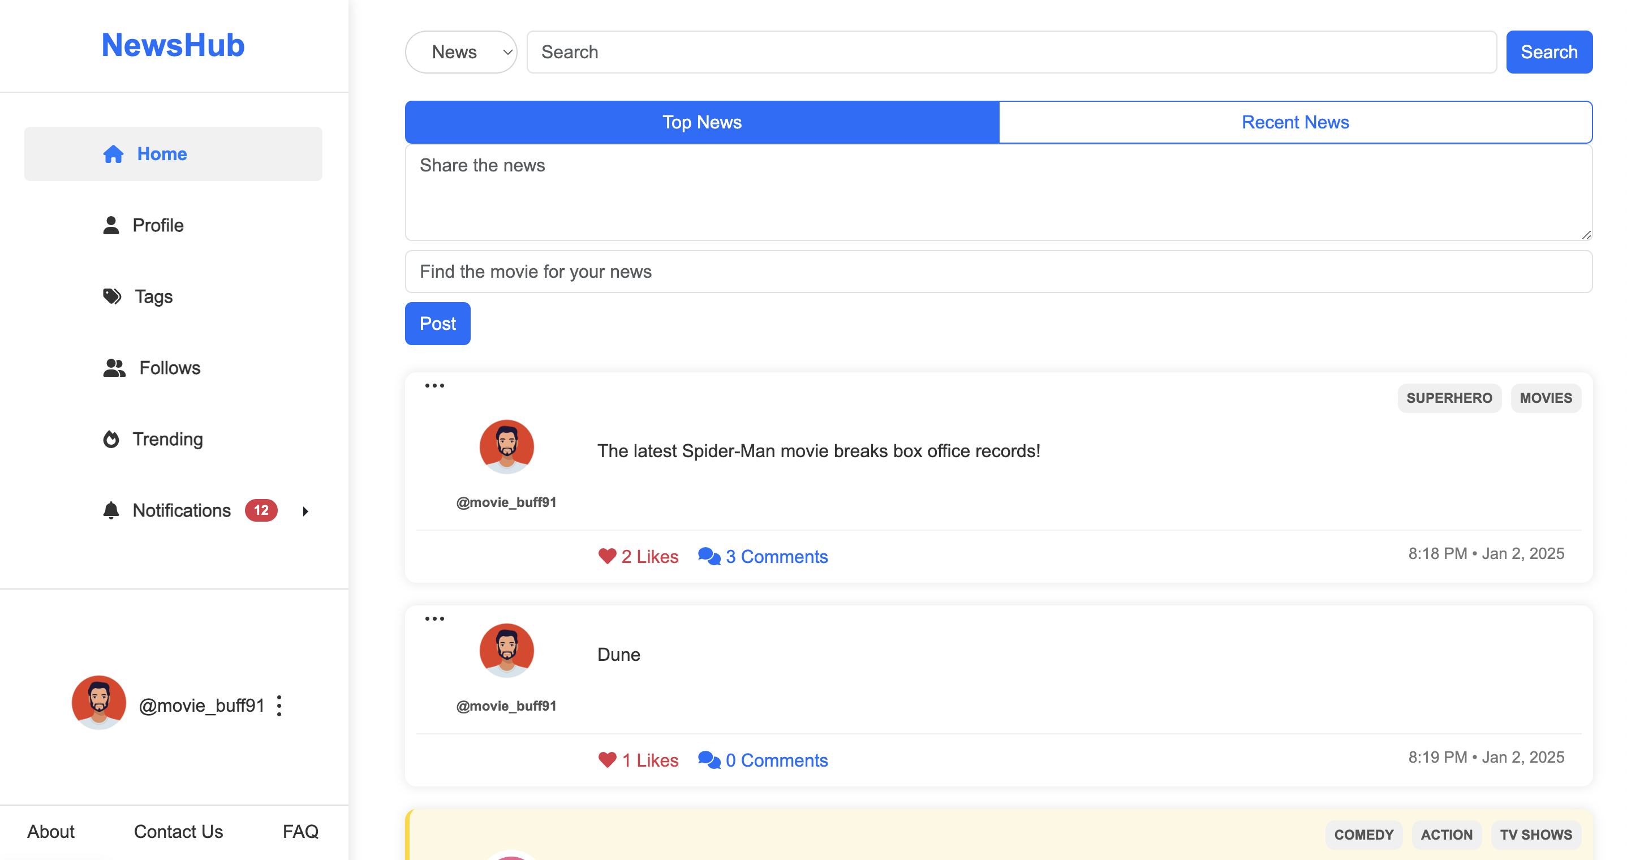The width and height of the screenshot is (1627, 860).
Task: Click the Tags icon in sidebar
Action: (x=112, y=296)
